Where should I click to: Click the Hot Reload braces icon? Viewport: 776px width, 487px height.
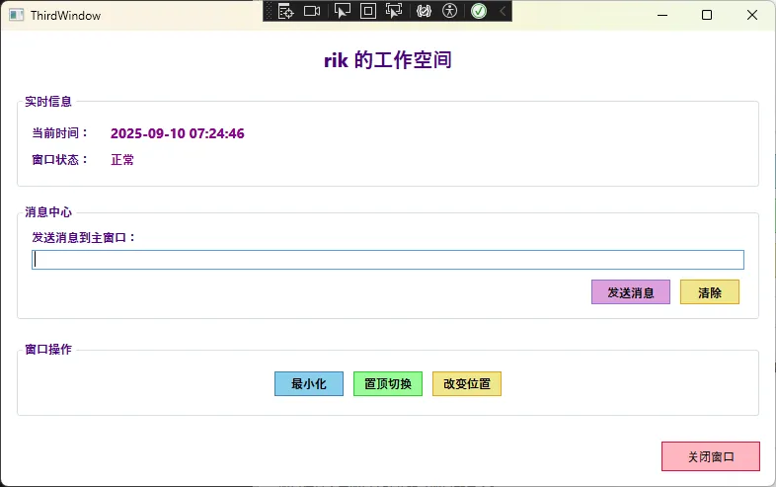pyautogui.click(x=425, y=11)
